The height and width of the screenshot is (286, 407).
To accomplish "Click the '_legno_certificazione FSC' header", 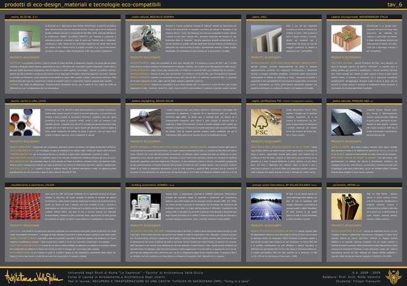I will click(x=284, y=101).
